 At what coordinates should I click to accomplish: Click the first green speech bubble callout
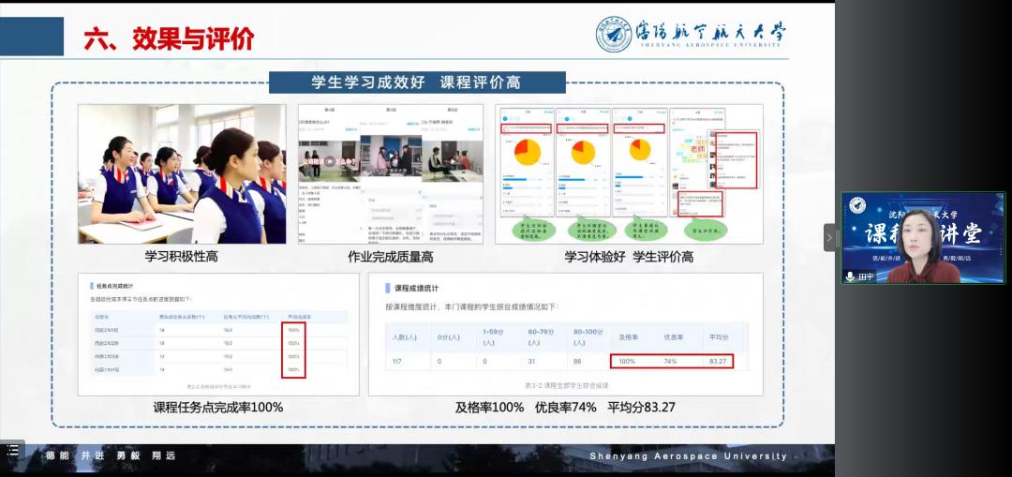click(x=526, y=230)
